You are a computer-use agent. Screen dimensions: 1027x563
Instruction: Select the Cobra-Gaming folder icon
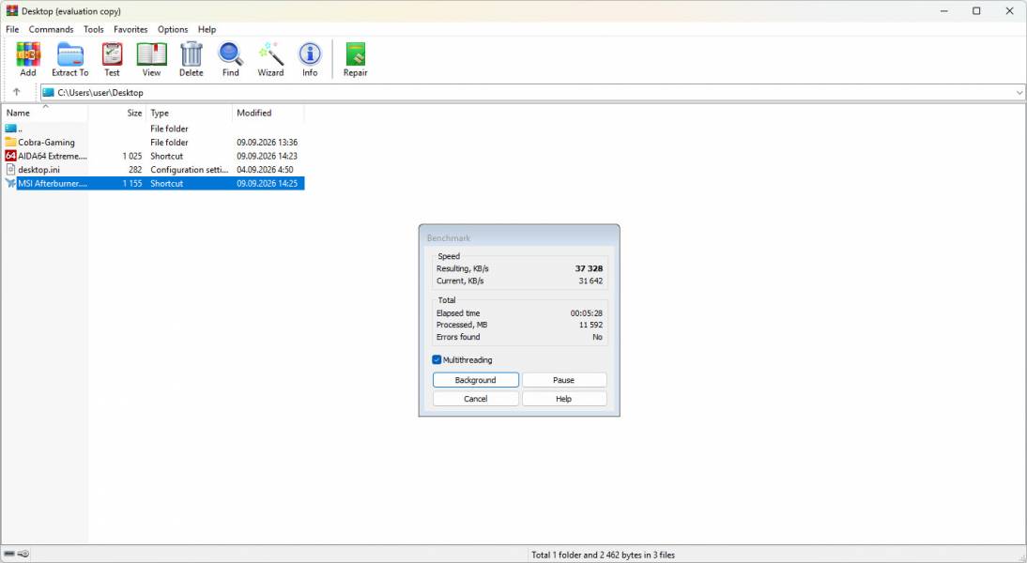(10, 142)
